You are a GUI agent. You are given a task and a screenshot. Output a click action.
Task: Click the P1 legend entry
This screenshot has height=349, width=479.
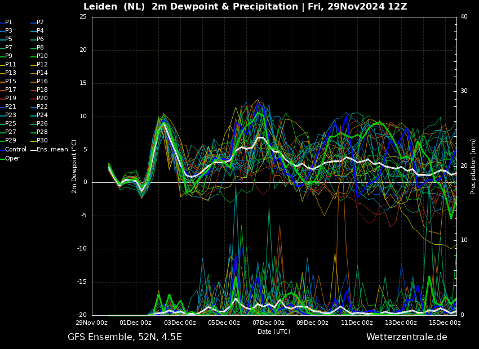coord(8,23)
